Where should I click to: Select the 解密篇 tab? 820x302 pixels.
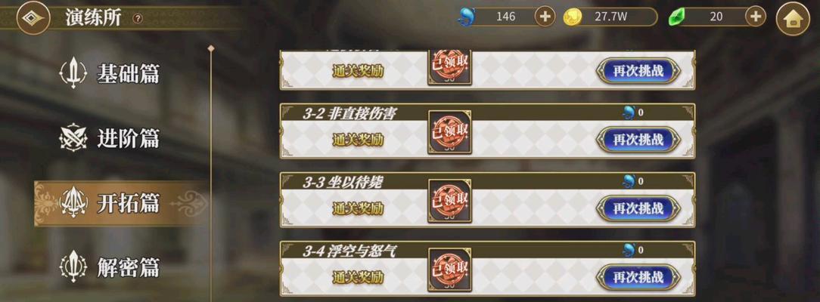pyautogui.click(x=110, y=267)
